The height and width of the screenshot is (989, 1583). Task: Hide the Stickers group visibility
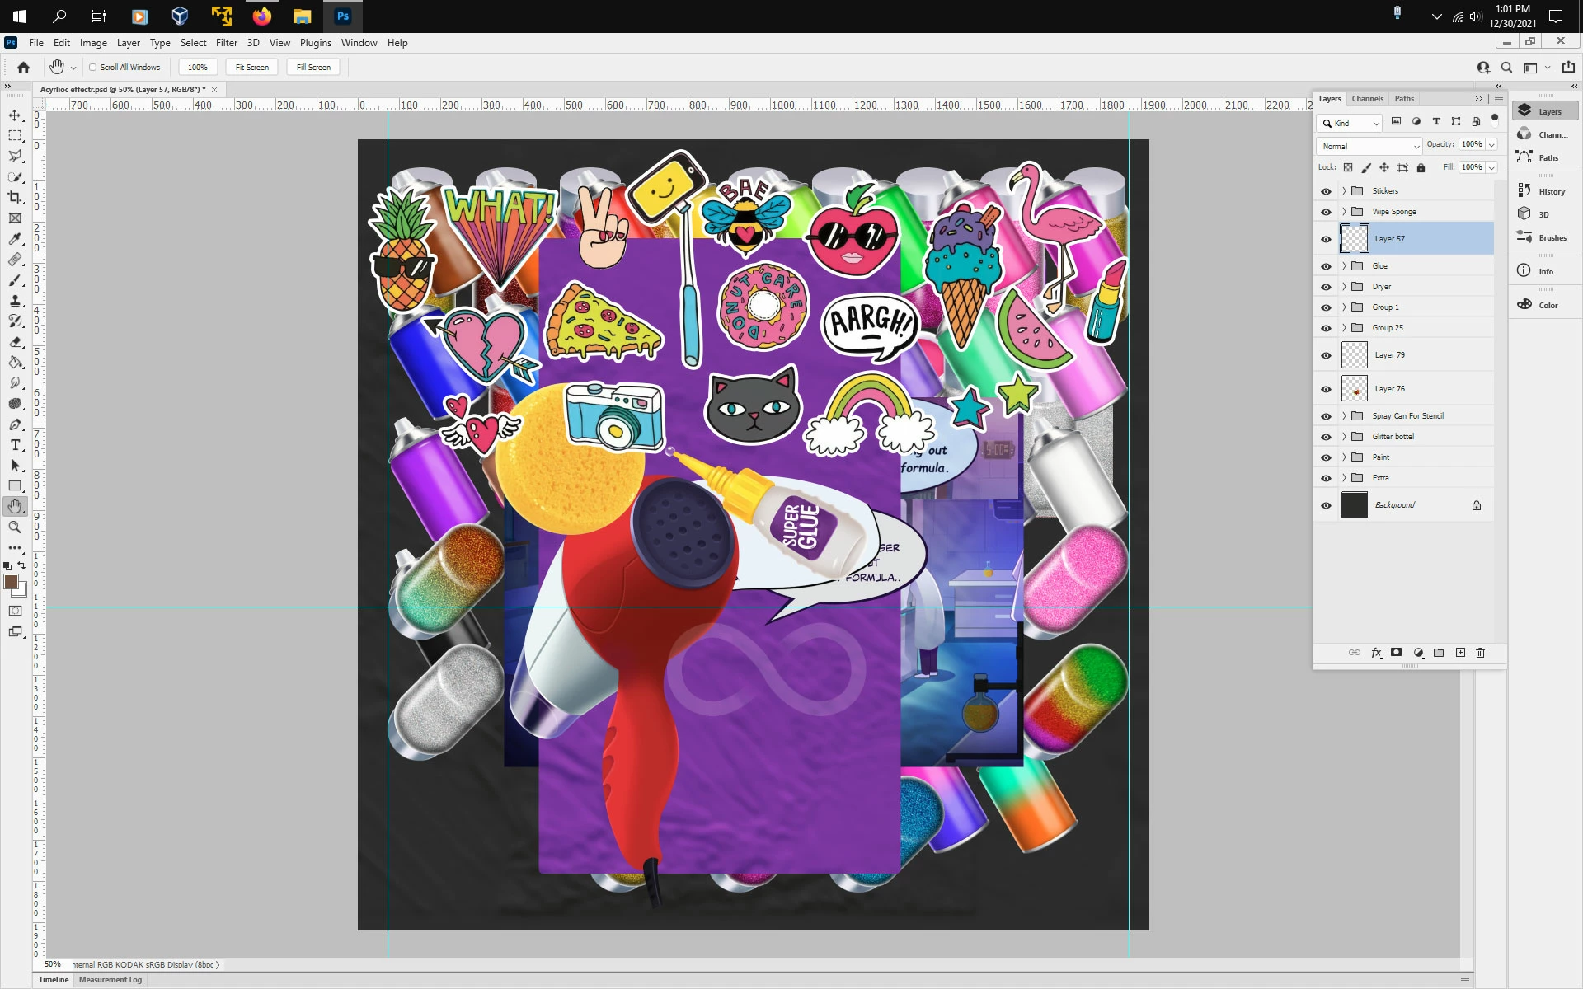tap(1326, 191)
